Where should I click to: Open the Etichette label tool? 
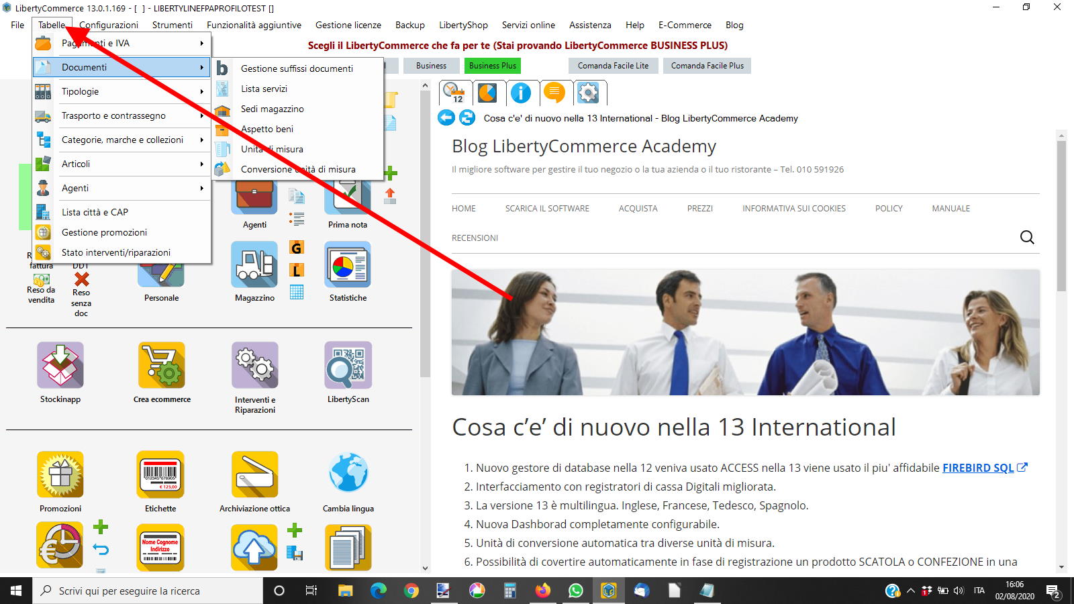[160, 474]
